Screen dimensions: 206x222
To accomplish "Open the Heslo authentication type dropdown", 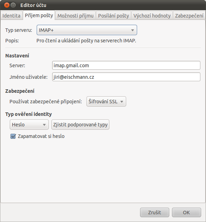I will tap(29, 125).
